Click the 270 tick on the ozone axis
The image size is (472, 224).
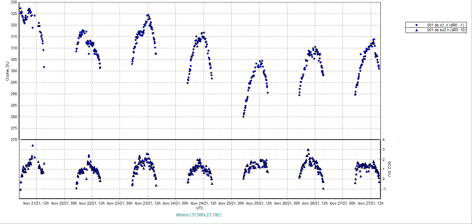tap(14, 140)
